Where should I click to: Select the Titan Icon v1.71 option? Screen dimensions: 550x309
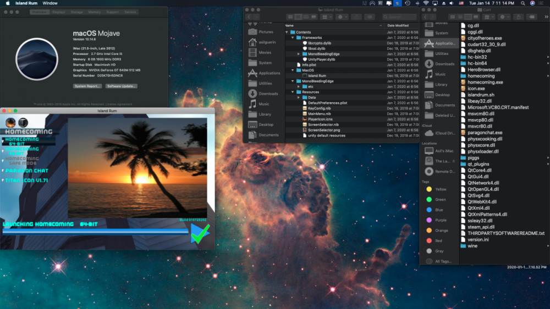(x=26, y=180)
